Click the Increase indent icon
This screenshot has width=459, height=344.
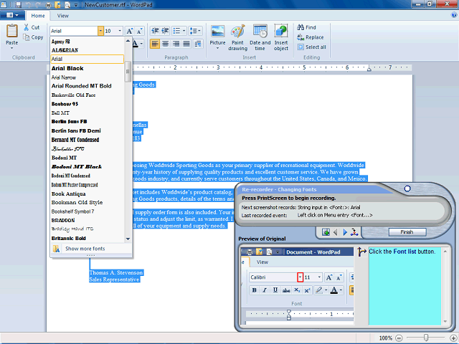click(x=165, y=31)
